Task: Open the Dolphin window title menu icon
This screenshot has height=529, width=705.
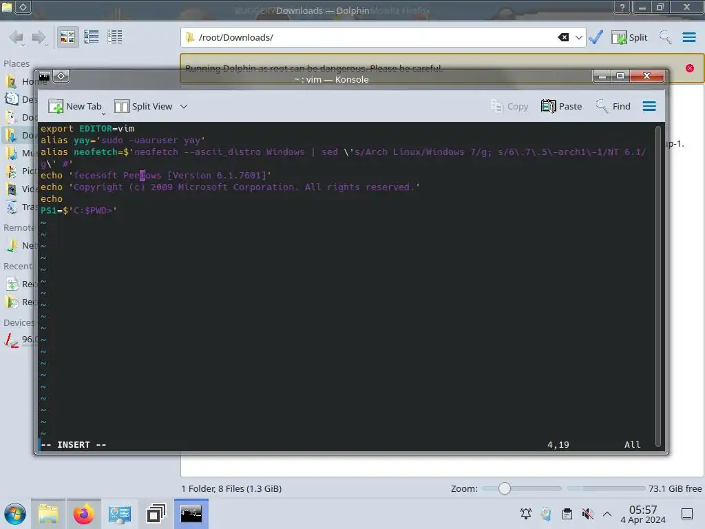Action: [7, 7]
